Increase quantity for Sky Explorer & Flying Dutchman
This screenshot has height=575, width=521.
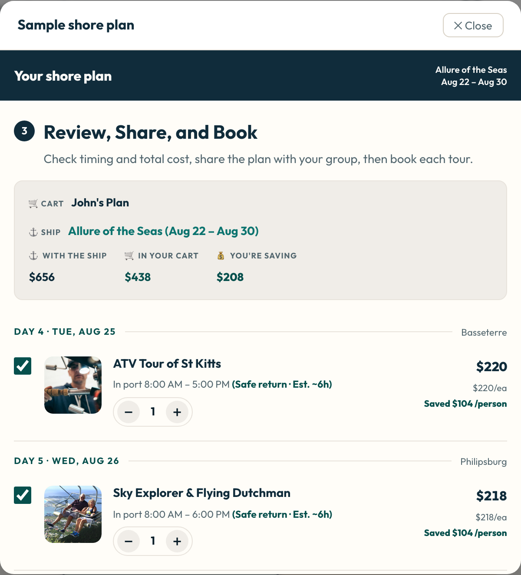coord(177,541)
